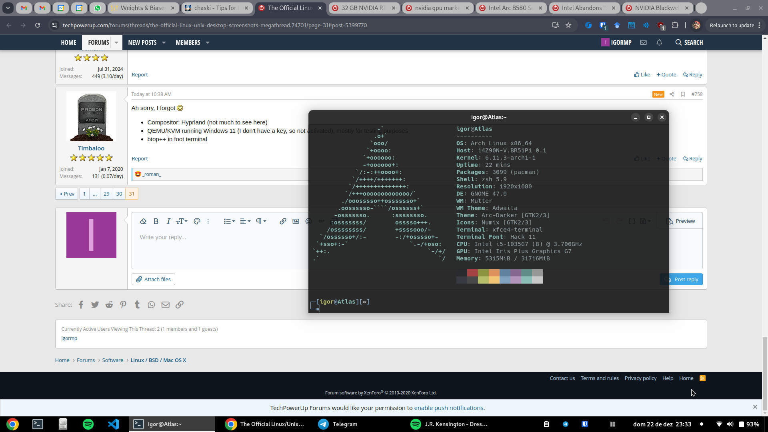768x432 pixels.
Task: Open MEMBERS nav item
Action: [x=188, y=42]
